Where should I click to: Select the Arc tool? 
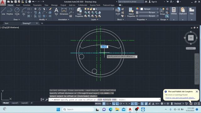click(x=24, y=11)
